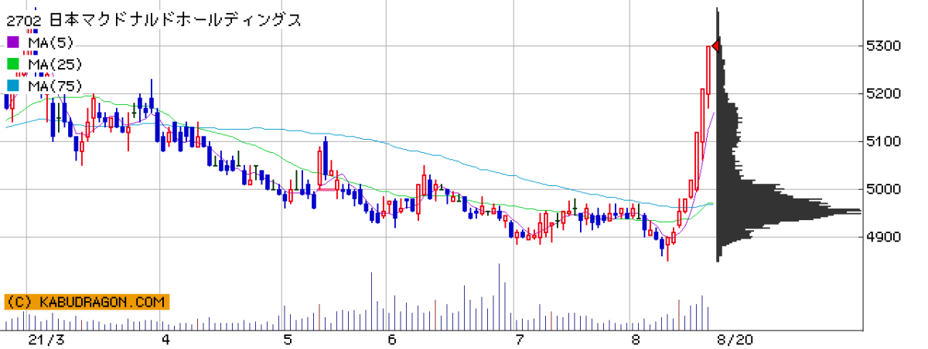This screenshot has height=349, width=928.
Task: Click the MA(75) legend label
Action: pyautogui.click(x=53, y=86)
